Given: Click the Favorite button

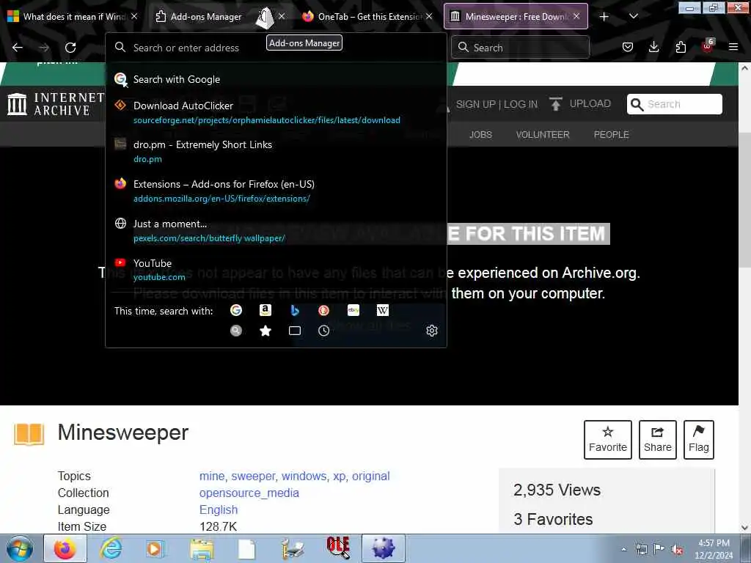Looking at the screenshot, I should click(x=608, y=440).
